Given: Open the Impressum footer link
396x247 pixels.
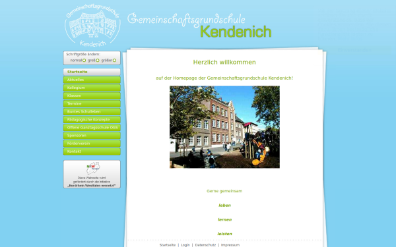Looking at the screenshot, I should (x=230, y=245).
